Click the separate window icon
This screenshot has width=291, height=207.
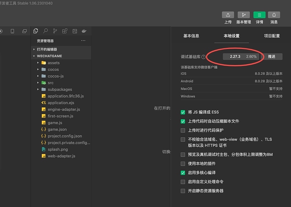24,31
